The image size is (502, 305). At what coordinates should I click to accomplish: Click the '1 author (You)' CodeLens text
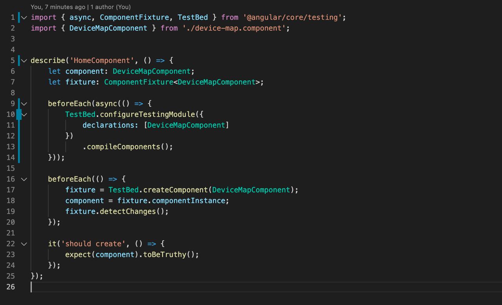click(111, 7)
